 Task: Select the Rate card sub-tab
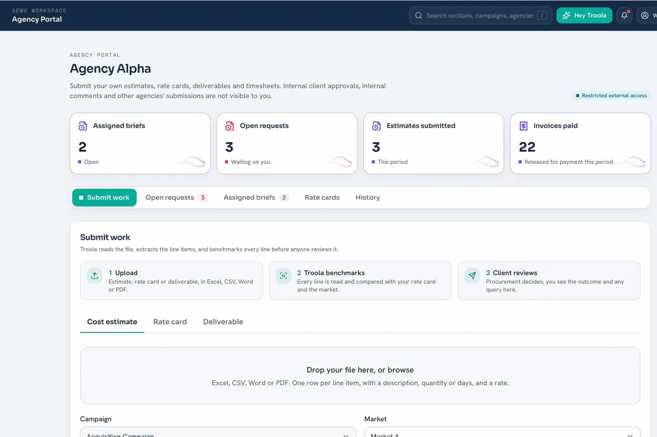pyautogui.click(x=170, y=322)
